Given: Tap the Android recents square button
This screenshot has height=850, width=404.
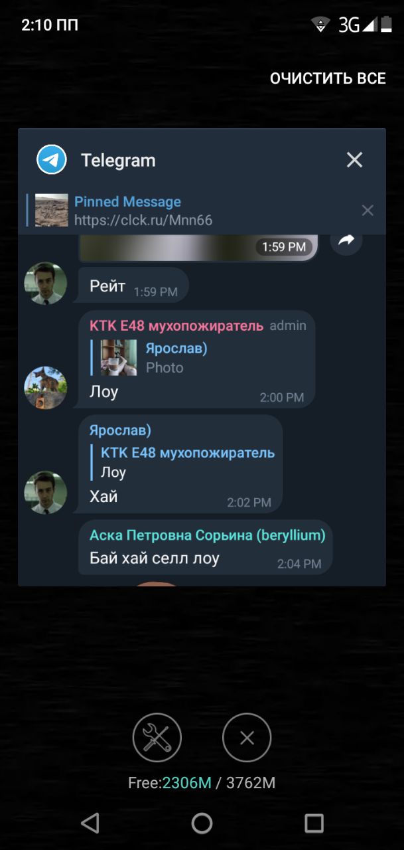Looking at the screenshot, I should coord(314,823).
